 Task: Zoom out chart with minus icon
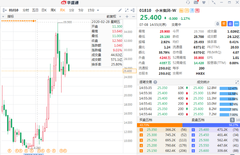133,17
